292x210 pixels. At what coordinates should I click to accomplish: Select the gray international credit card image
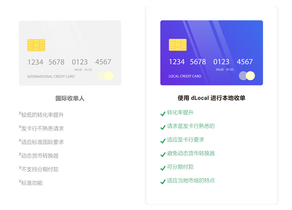(x=70, y=53)
